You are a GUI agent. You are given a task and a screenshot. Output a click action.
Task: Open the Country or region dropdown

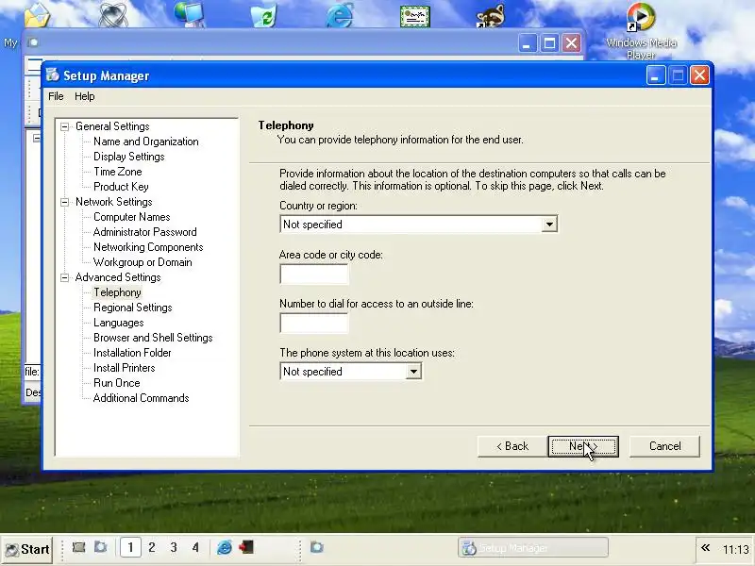click(x=549, y=225)
